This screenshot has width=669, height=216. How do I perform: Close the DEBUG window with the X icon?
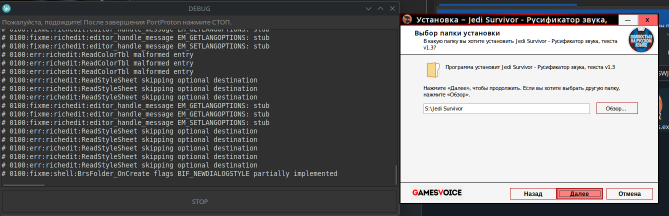pos(391,8)
